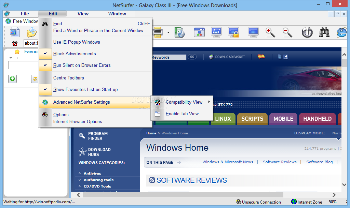The image size is (350, 208).
Task: Toggle Run Silent on Browser Errors
Action: tap(96, 65)
